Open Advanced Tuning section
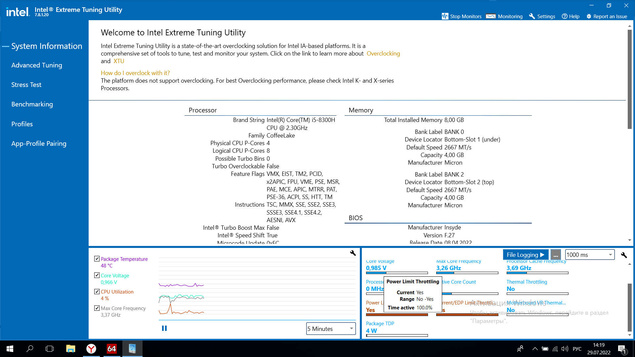The width and height of the screenshot is (635, 357). tap(37, 65)
